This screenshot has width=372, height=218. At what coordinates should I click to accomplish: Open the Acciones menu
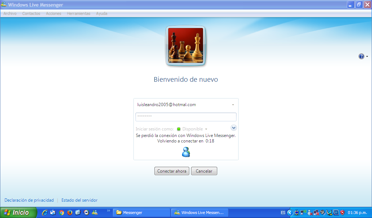click(53, 13)
